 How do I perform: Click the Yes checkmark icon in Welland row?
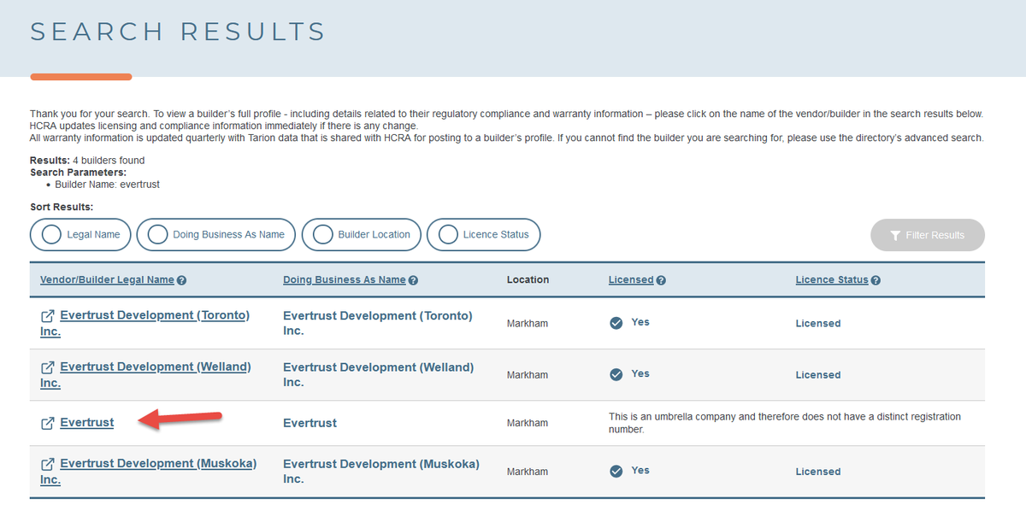[x=616, y=374]
